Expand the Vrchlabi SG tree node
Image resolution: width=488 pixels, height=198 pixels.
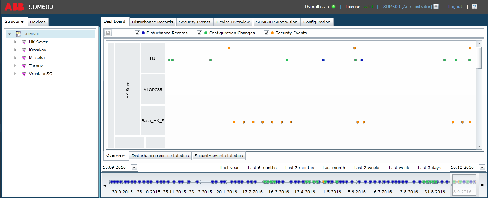tap(15, 74)
